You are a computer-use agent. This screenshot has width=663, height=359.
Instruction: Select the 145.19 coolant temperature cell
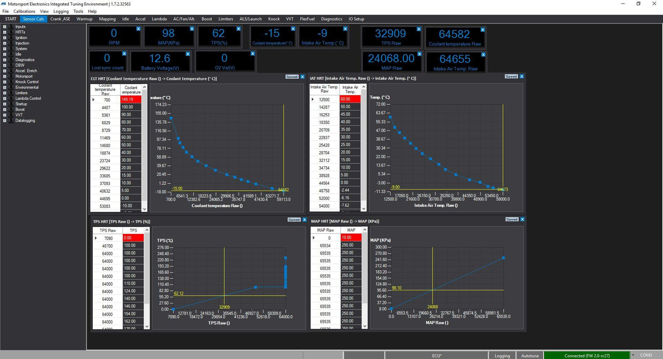pos(131,99)
